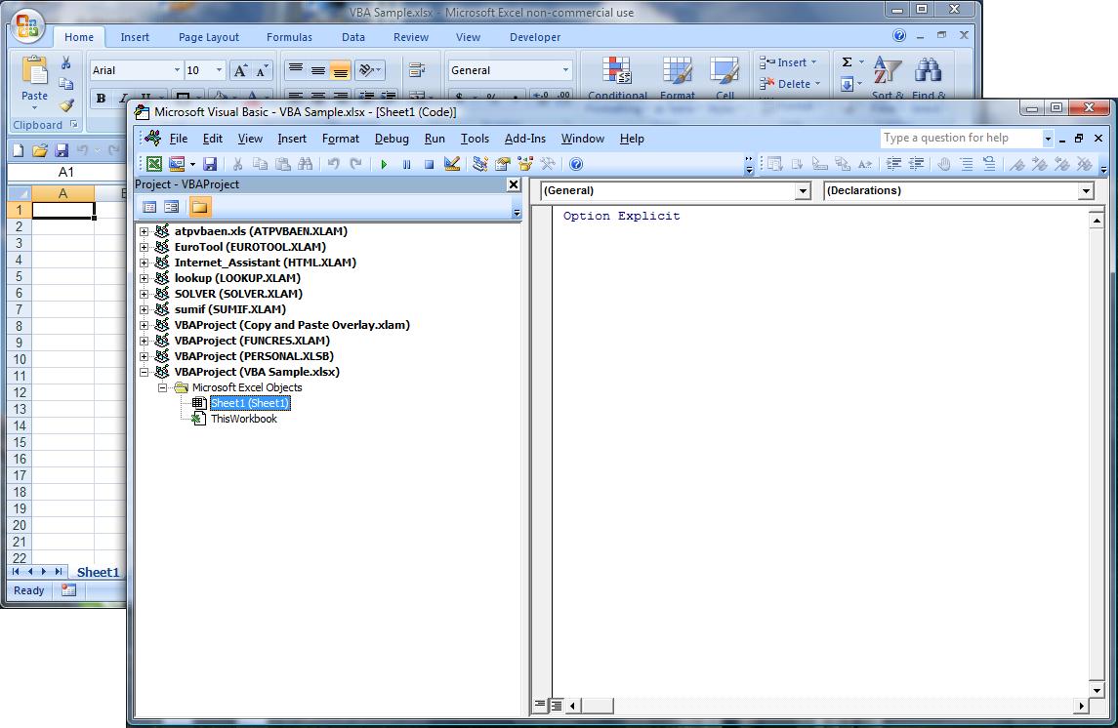Open the Add-Ins menu
This screenshot has height=728, width=1118.
[x=524, y=139]
